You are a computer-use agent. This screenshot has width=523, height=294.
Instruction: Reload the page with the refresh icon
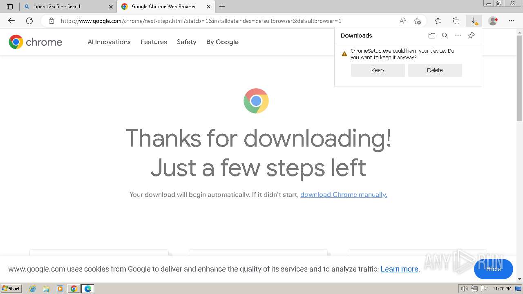pyautogui.click(x=29, y=21)
